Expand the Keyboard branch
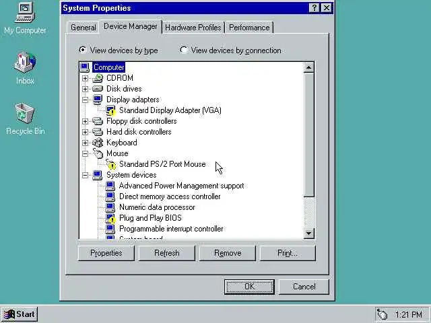The width and height of the screenshot is (431, 323). (86, 143)
